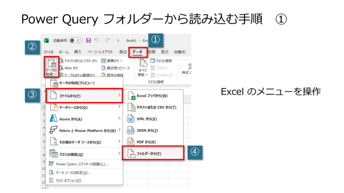
Task: Open the quick access toolbar customize dropdown
Action: (x=118, y=41)
